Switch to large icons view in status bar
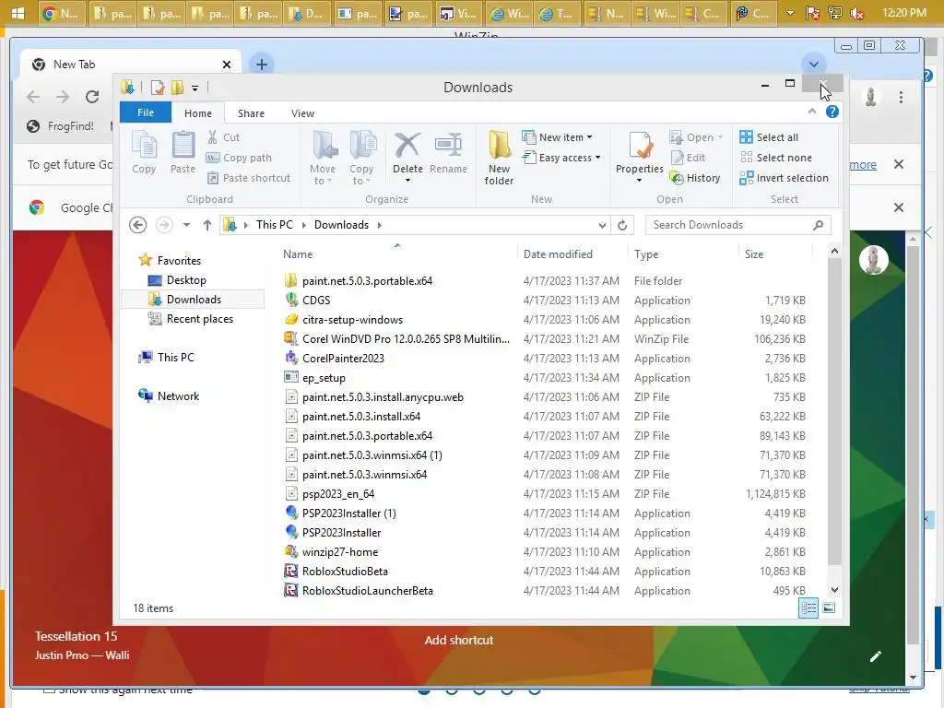944x708 pixels. click(829, 608)
